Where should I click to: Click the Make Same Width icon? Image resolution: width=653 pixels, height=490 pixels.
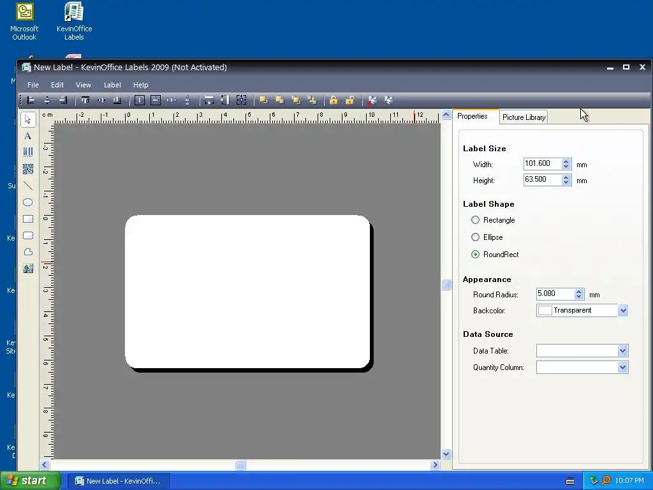[209, 100]
